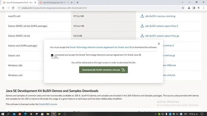Click the Demos and Samples Downloads heading

pyautogui.click(x=52, y=91)
